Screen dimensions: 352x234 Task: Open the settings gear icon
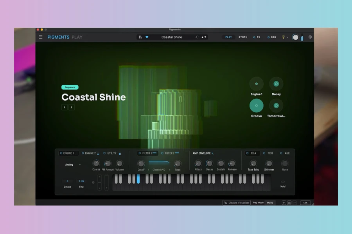310,37
